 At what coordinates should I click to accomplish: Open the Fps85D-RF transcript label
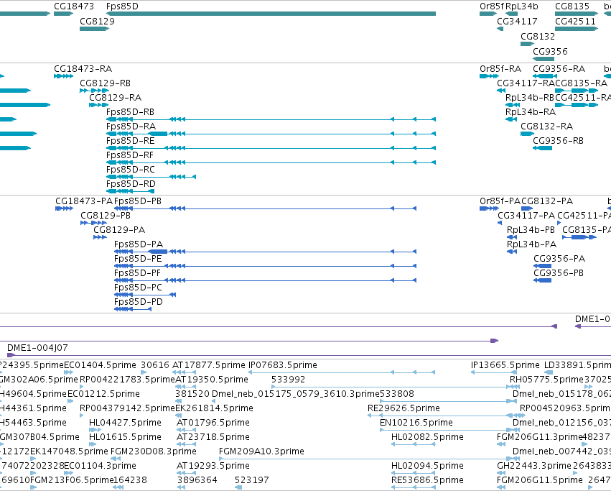[130, 155]
